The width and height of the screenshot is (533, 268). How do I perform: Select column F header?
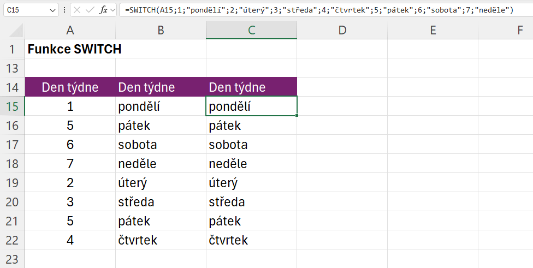(x=519, y=31)
